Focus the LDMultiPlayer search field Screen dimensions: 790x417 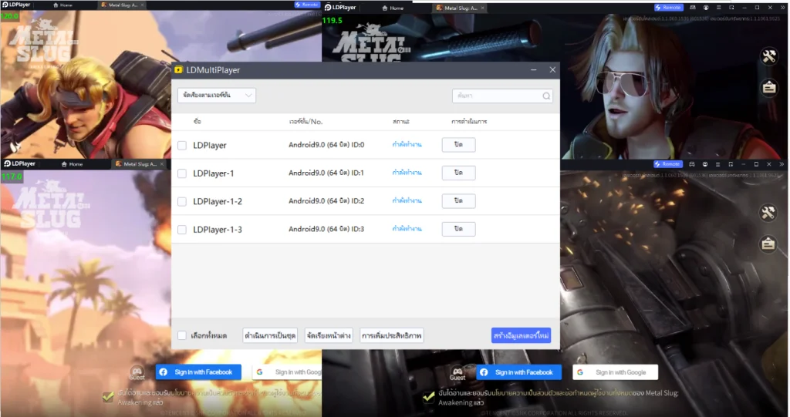point(502,96)
